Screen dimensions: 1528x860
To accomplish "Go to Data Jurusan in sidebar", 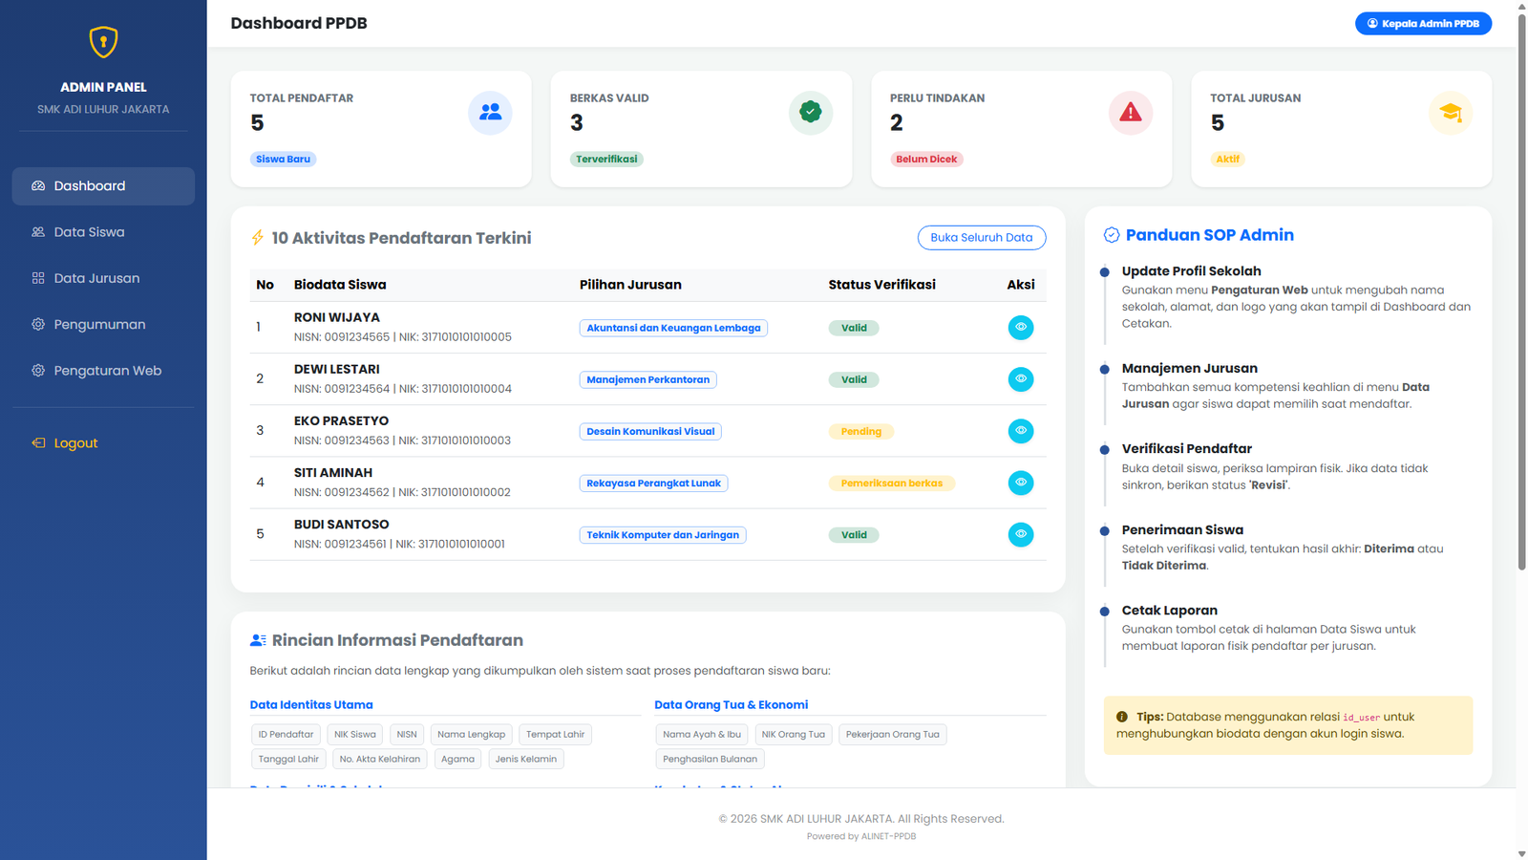I will (96, 278).
